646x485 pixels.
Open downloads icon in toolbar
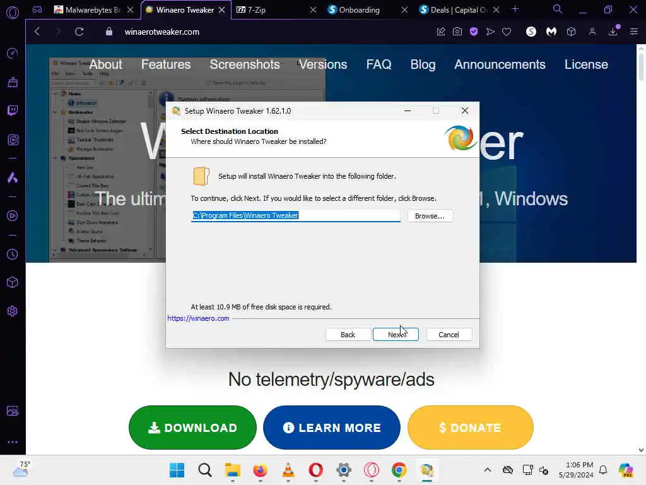pyautogui.click(x=613, y=32)
